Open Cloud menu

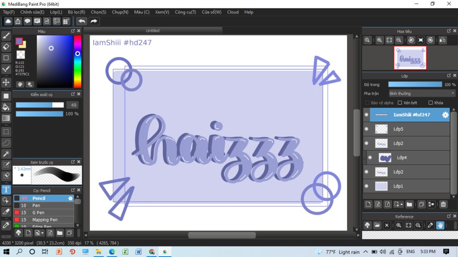click(233, 12)
